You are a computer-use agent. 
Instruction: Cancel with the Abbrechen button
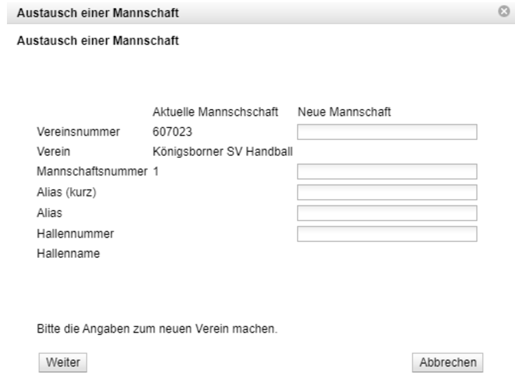click(447, 362)
